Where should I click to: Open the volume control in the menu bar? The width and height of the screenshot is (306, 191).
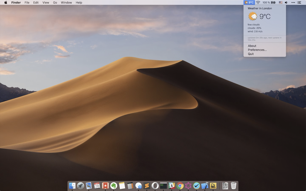[286, 2]
